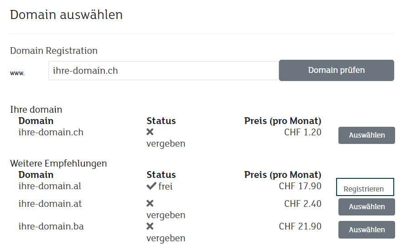The height and width of the screenshot is (244, 401).
Task: Register ihre-domain.al via the Registrieren button
Action: [365, 187]
